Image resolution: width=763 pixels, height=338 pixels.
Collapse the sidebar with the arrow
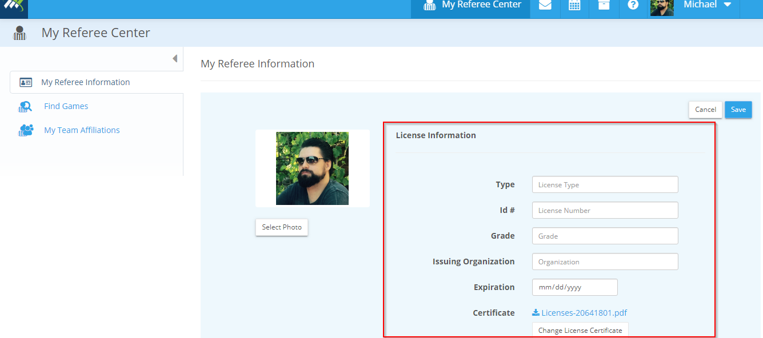175,58
